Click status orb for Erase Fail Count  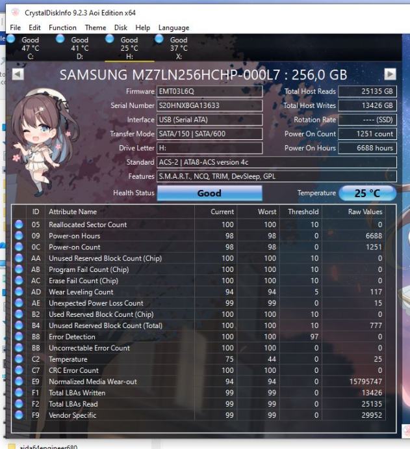point(19,280)
